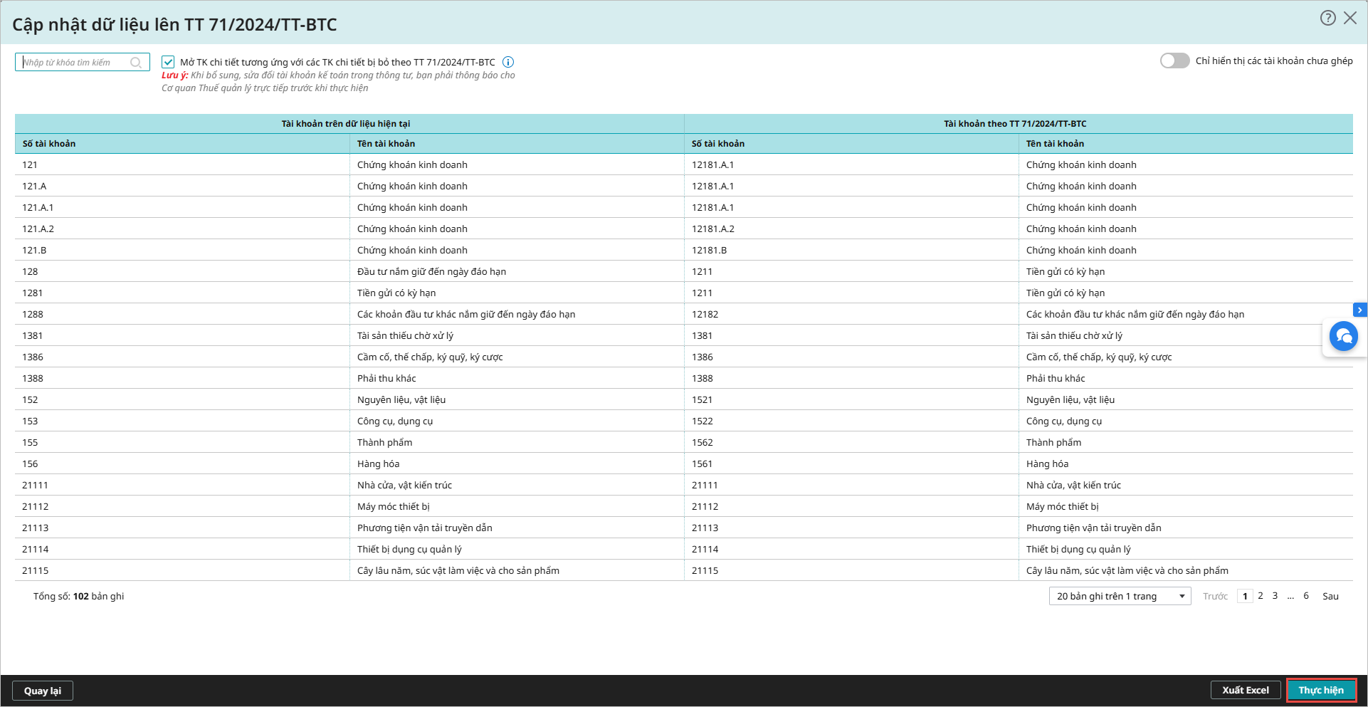
Task: Jump to page 6 of records
Action: [x=1306, y=596]
